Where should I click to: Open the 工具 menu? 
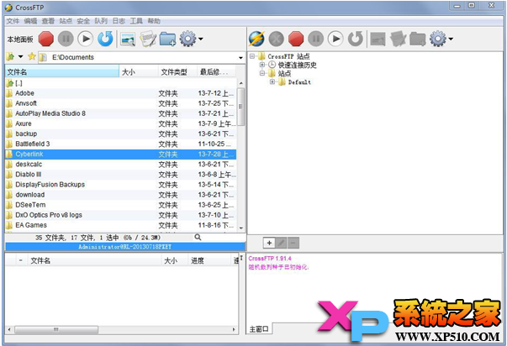(136, 21)
